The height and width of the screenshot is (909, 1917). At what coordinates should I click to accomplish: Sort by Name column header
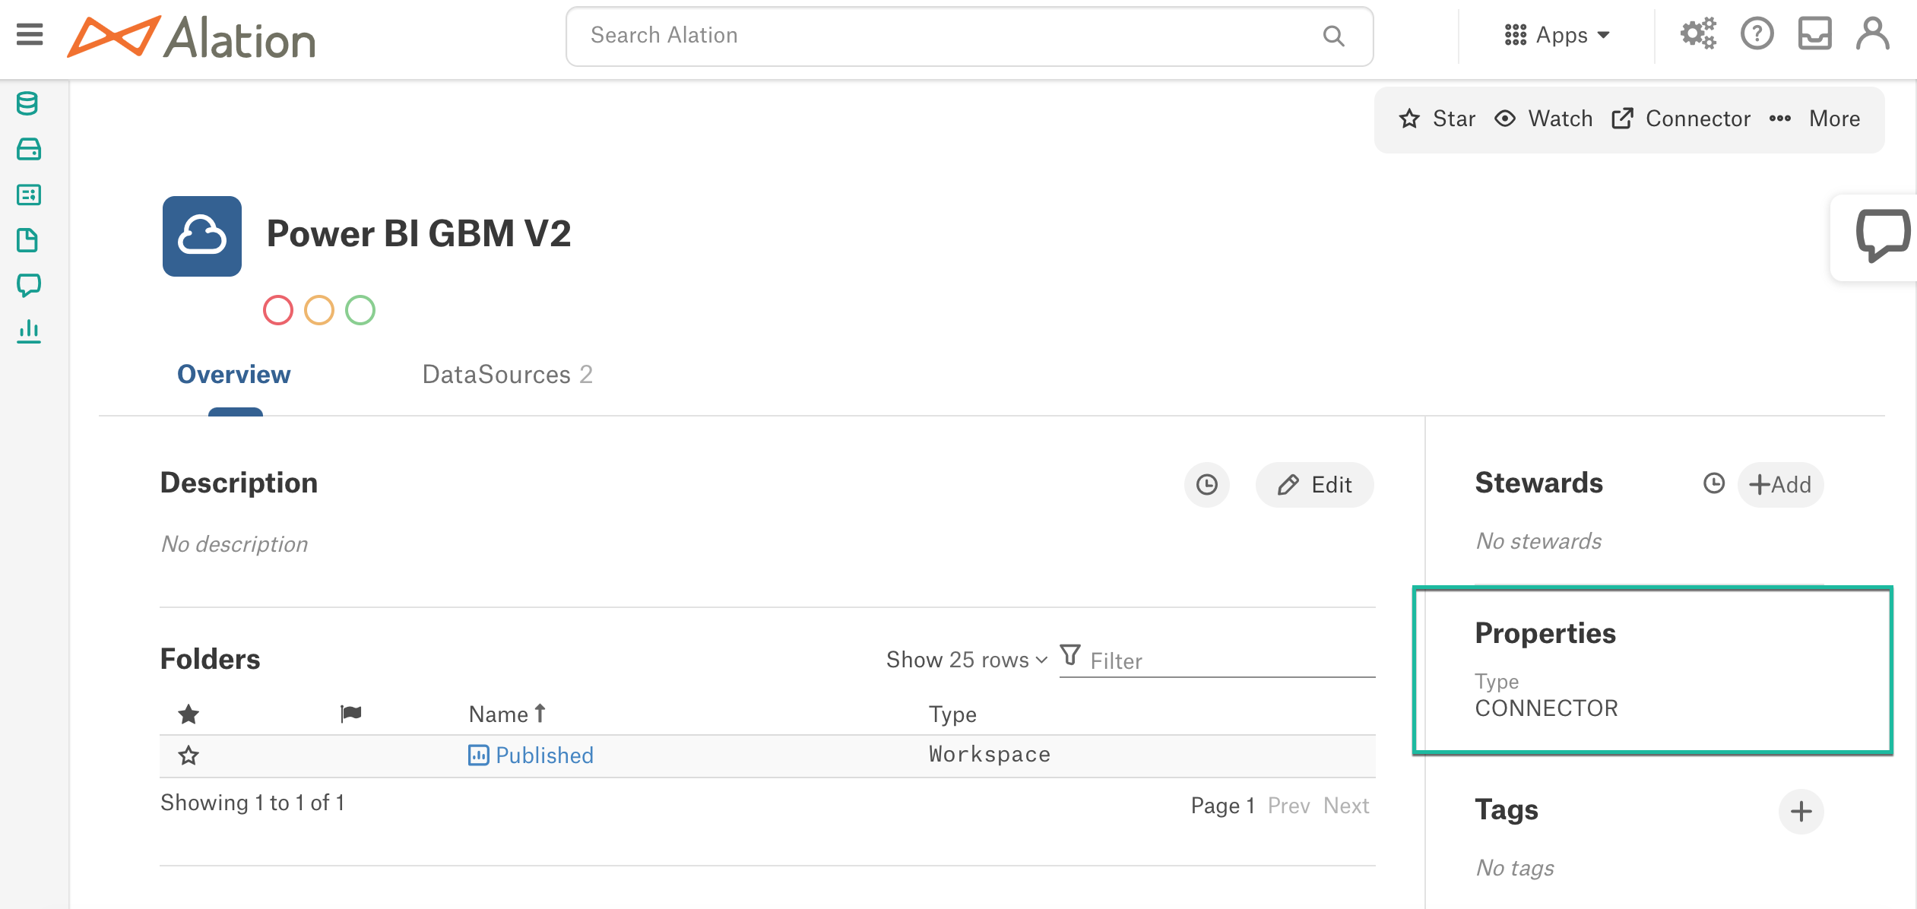point(507,714)
